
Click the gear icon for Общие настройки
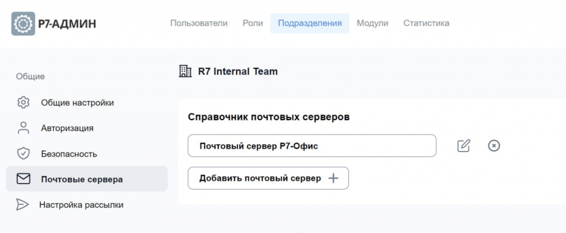[x=23, y=102]
